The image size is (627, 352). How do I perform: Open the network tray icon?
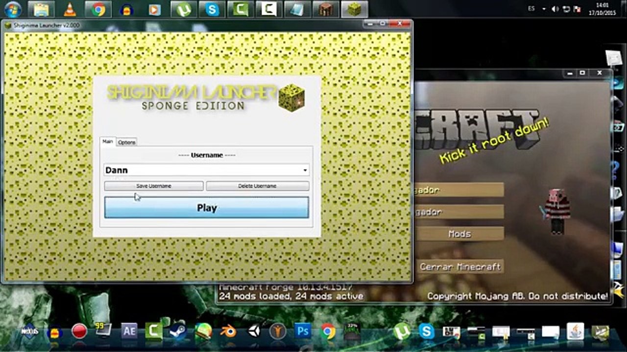566,9
